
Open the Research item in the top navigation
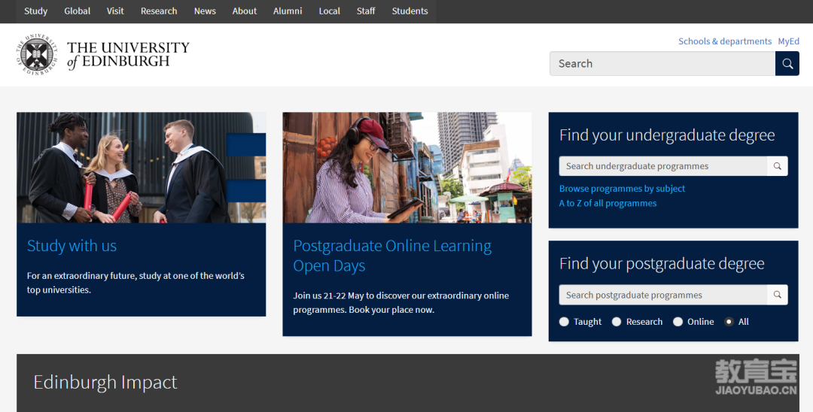point(159,11)
